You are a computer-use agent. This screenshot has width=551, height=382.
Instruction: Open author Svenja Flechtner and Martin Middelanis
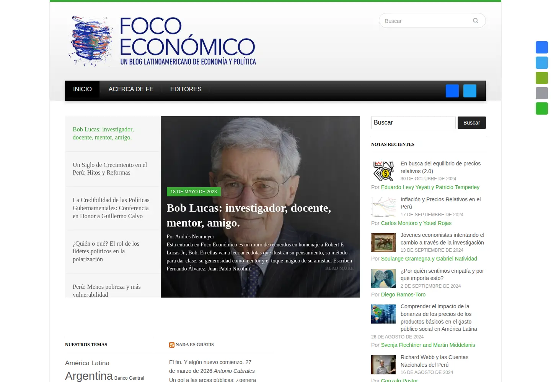pos(428,345)
